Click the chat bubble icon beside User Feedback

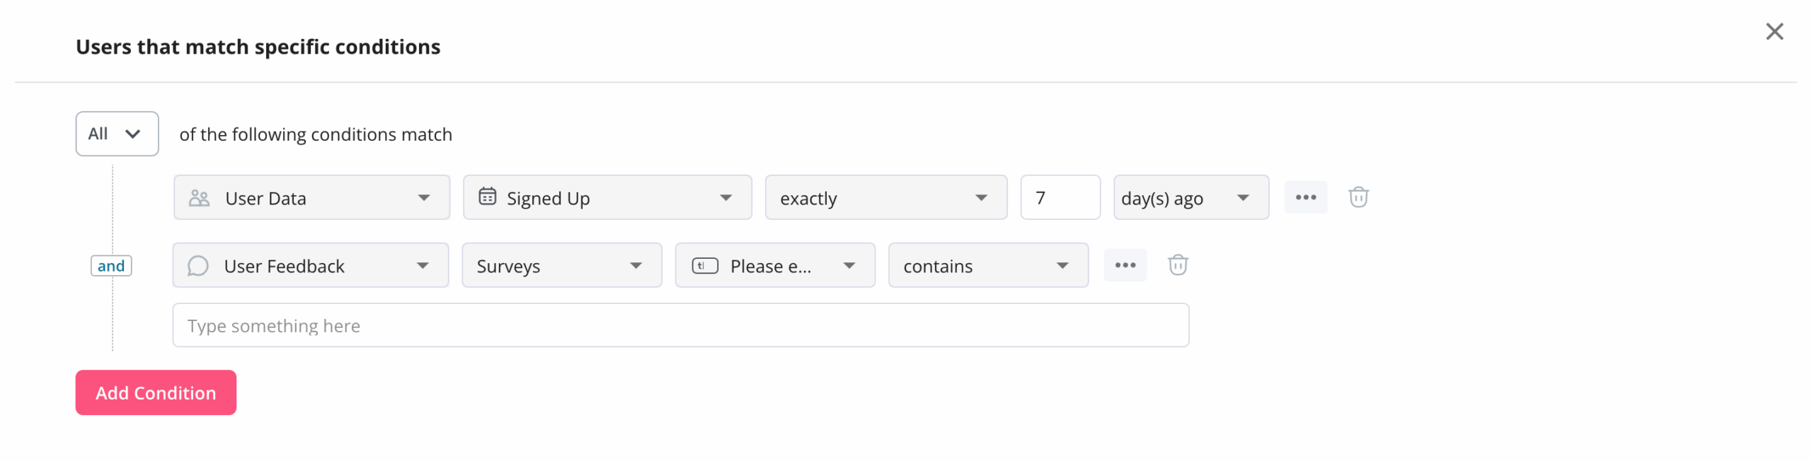click(x=199, y=265)
